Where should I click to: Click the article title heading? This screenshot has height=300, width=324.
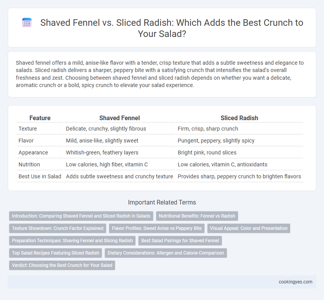click(x=172, y=28)
